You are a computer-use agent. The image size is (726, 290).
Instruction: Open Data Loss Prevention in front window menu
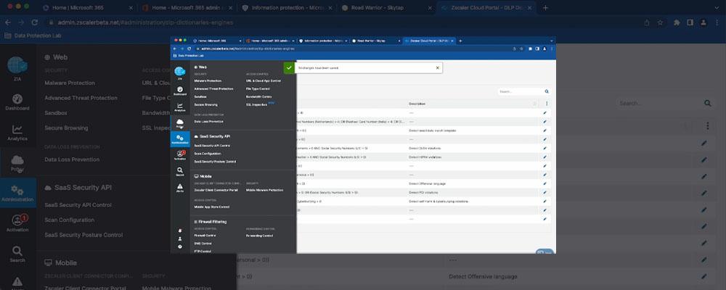209,122
